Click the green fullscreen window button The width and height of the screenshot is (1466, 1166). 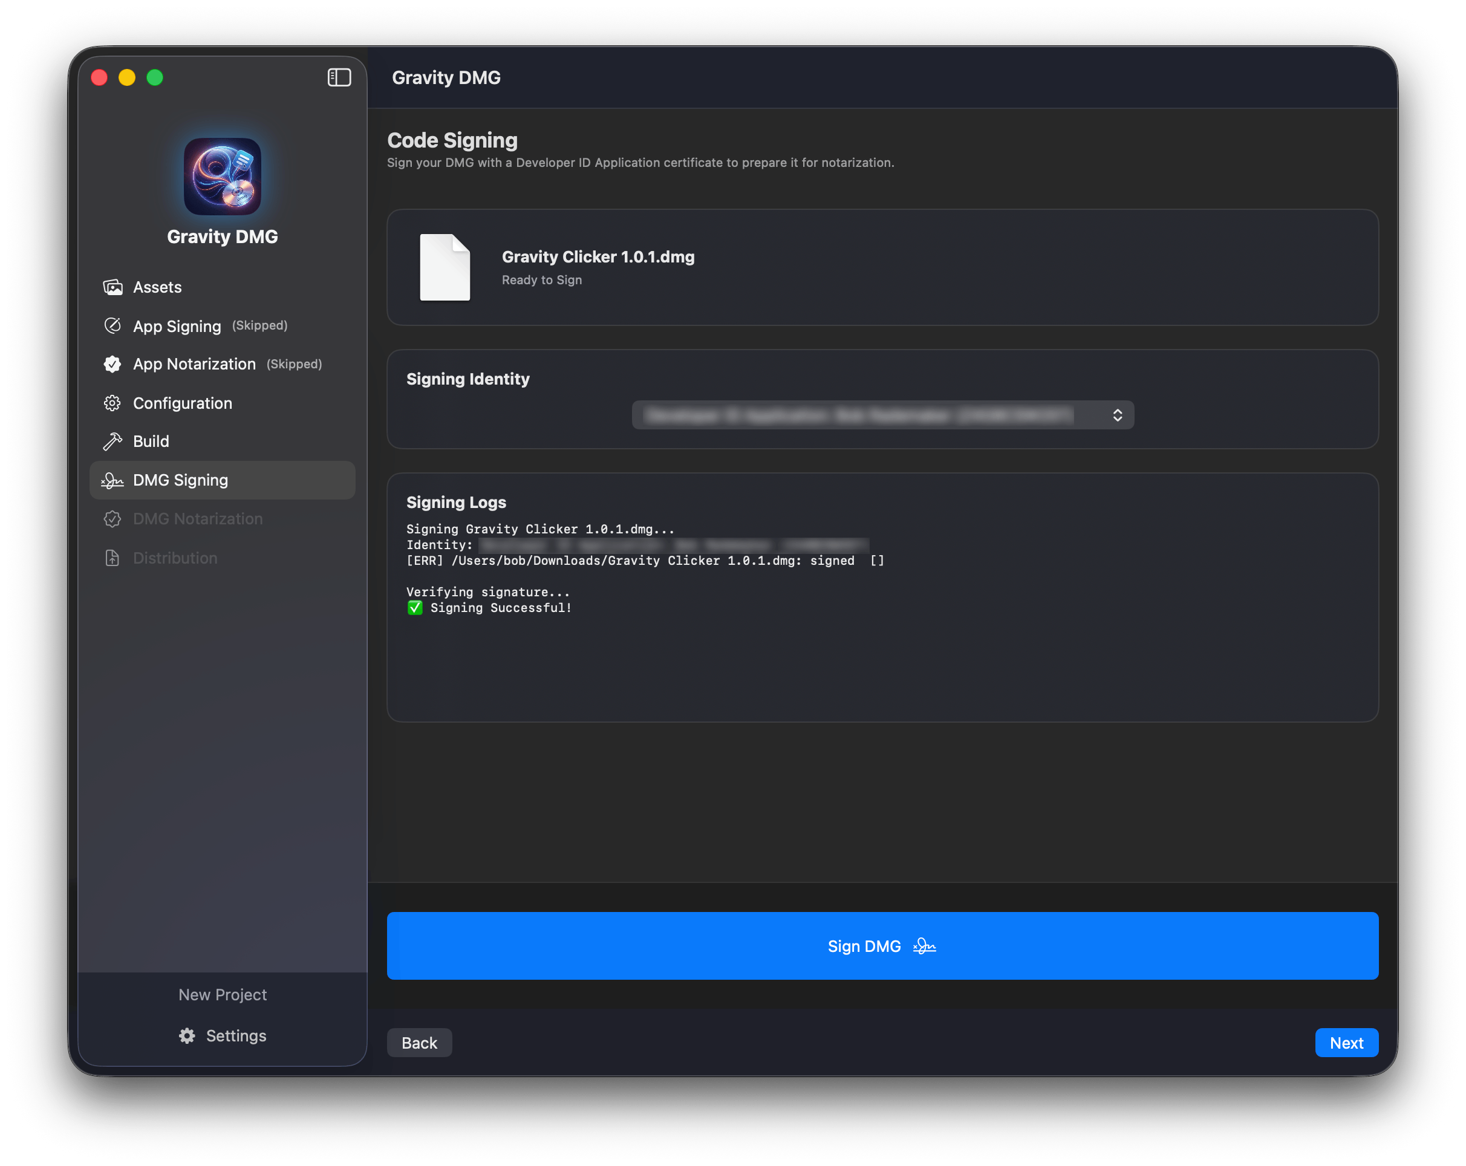tap(155, 77)
